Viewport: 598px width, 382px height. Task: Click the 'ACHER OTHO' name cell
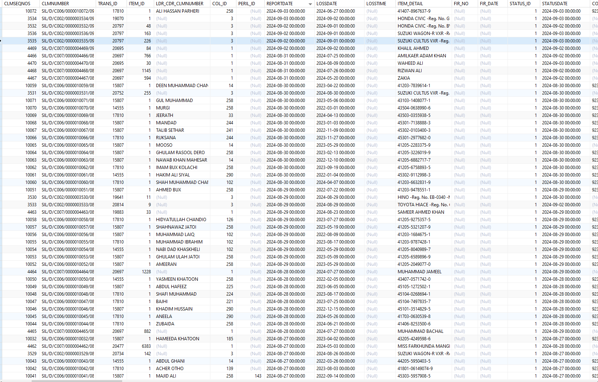pyautogui.click(x=182, y=369)
